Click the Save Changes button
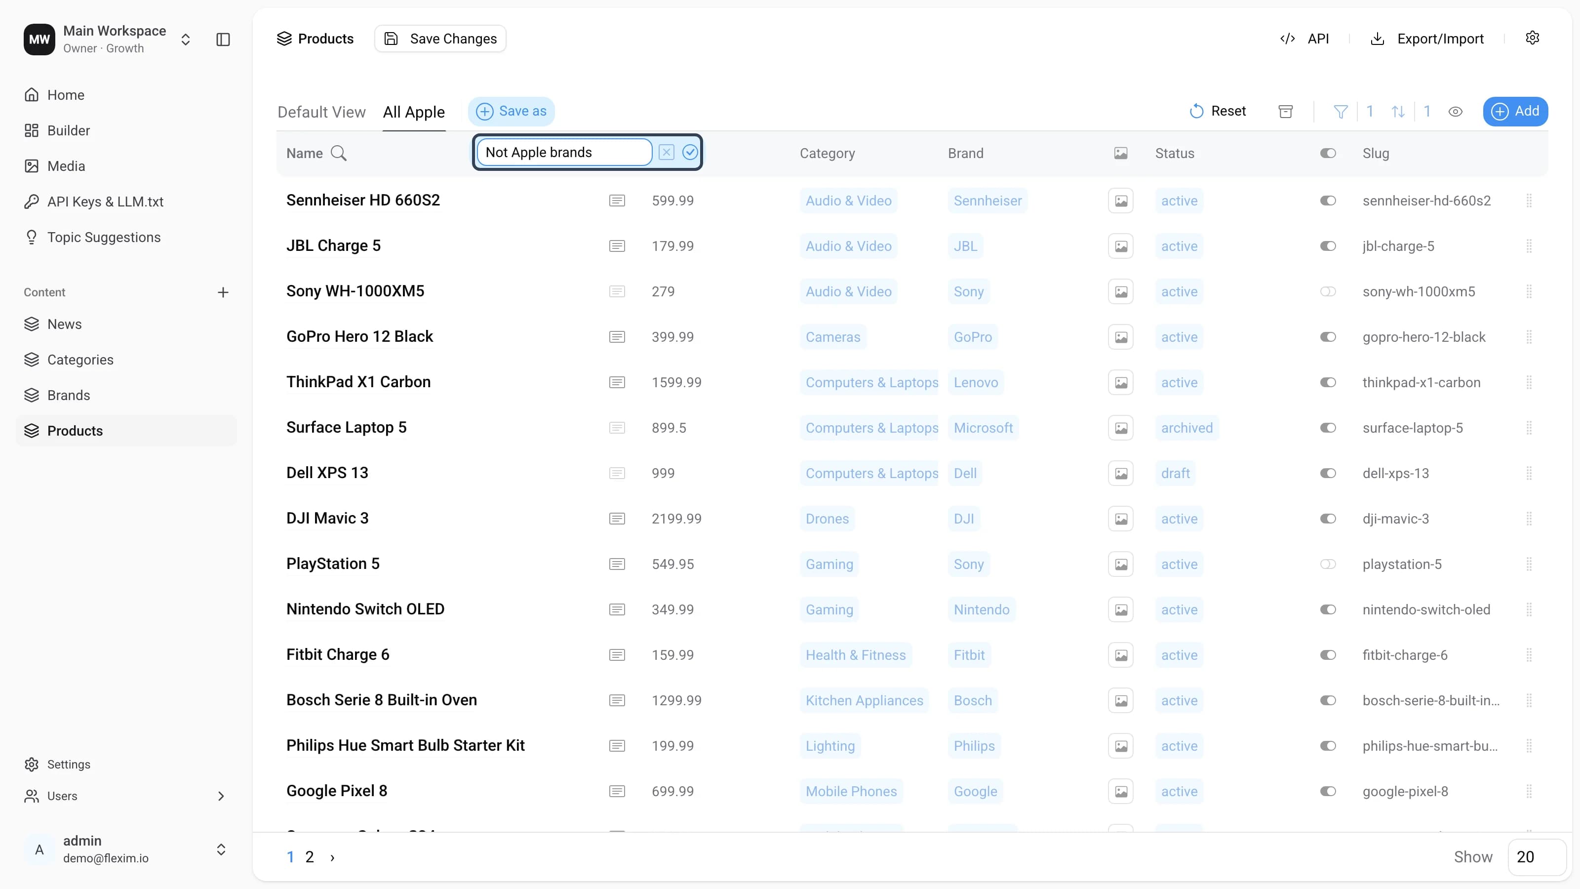 click(440, 39)
